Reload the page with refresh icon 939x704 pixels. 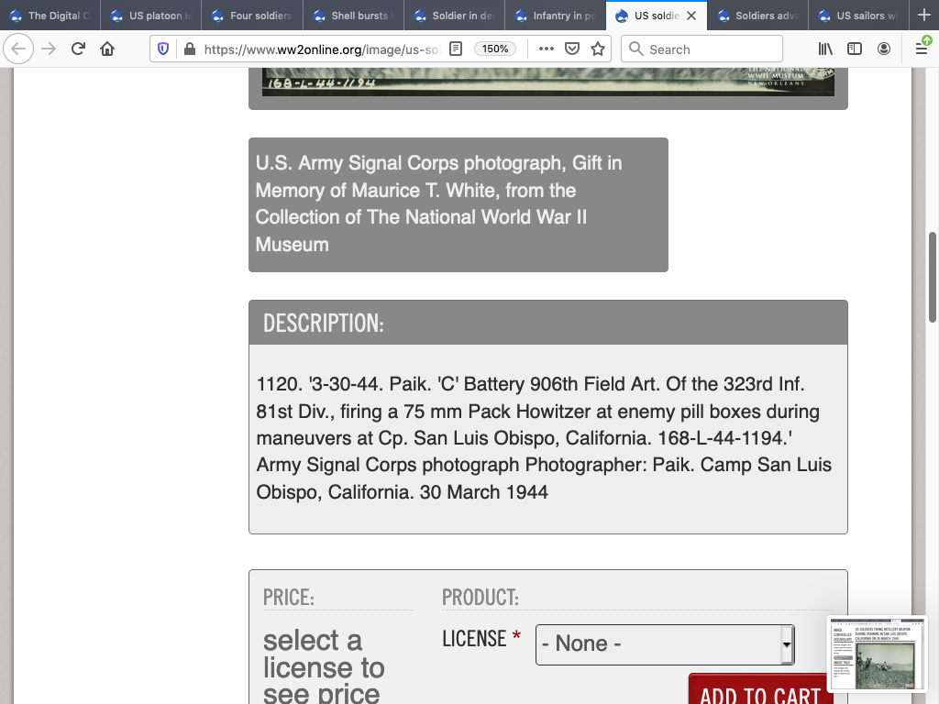tap(79, 49)
